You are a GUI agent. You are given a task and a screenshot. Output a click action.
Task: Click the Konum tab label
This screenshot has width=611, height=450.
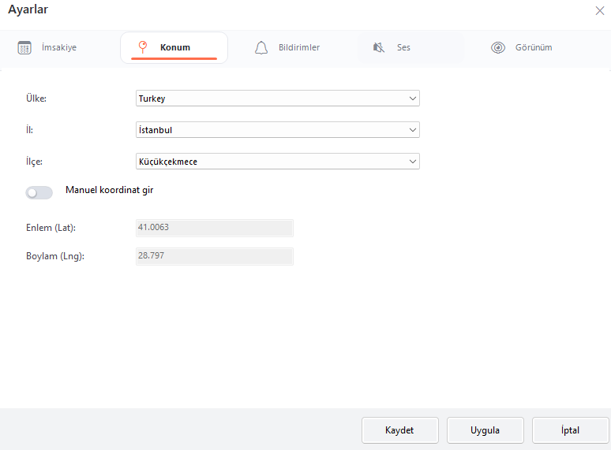click(x=175, y=47)
